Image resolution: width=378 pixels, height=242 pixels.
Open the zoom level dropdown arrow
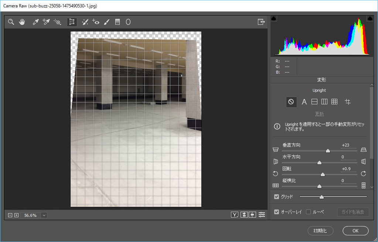pyautogui.click(x=44, y=215)
